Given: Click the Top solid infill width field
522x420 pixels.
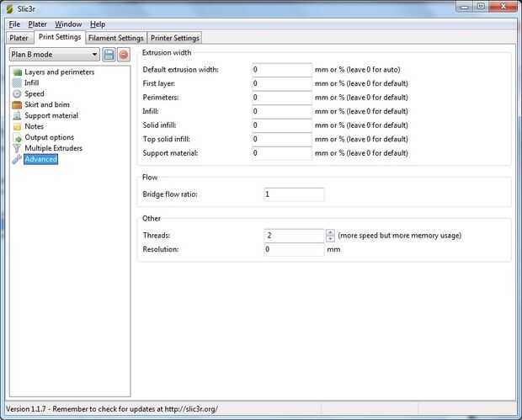Looking at the screenshot, I should (x=282, y=140).
